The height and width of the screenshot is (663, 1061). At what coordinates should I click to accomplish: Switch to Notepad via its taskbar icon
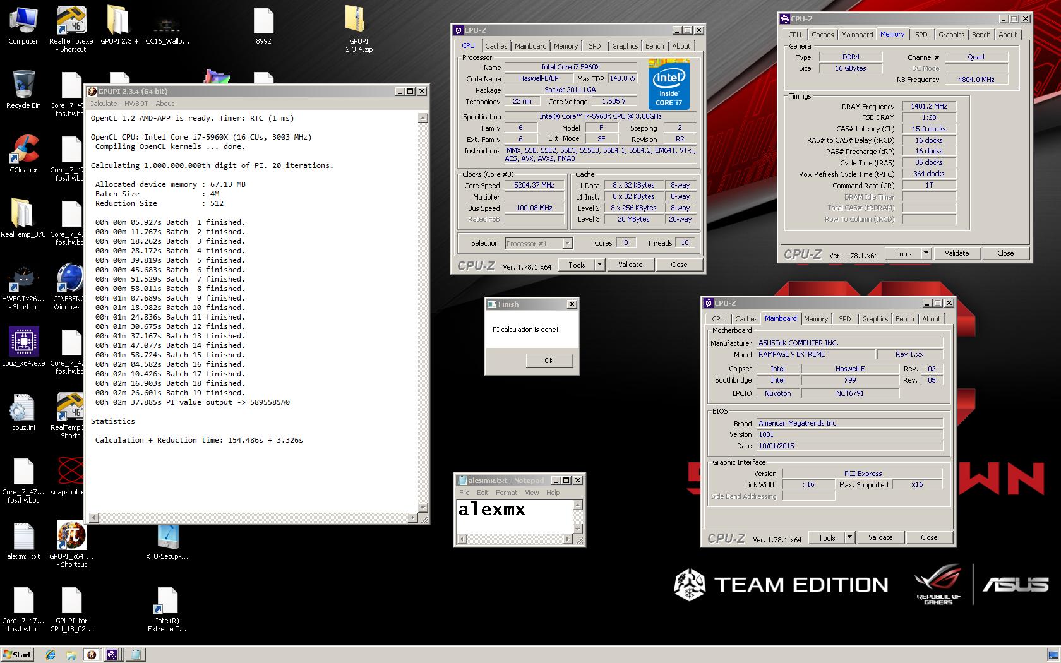point(135,655)
